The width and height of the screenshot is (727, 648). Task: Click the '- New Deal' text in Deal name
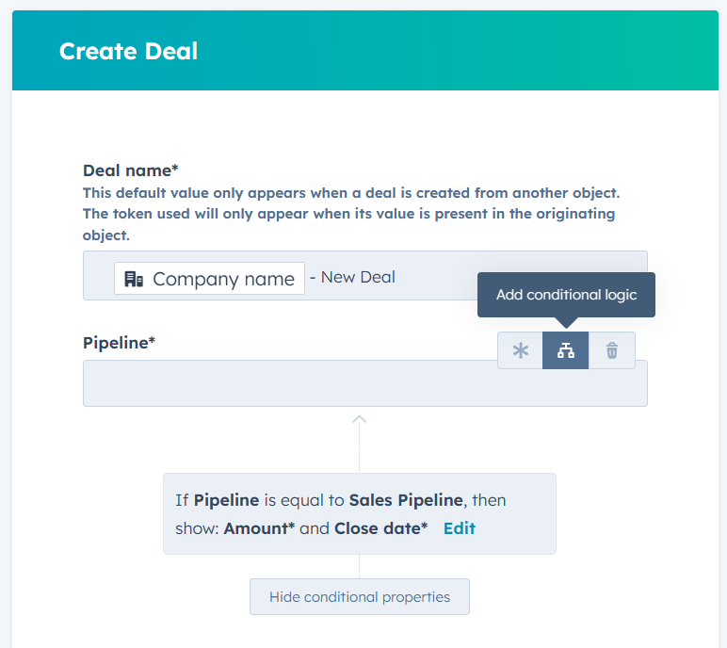point(358,277)
